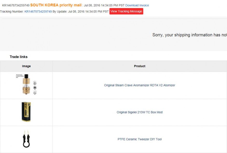Image resolution: width=227 pixels, height=153 pixels.
Task: Click the black order number before SOUTH KOREA
Action: pos(16,5)
